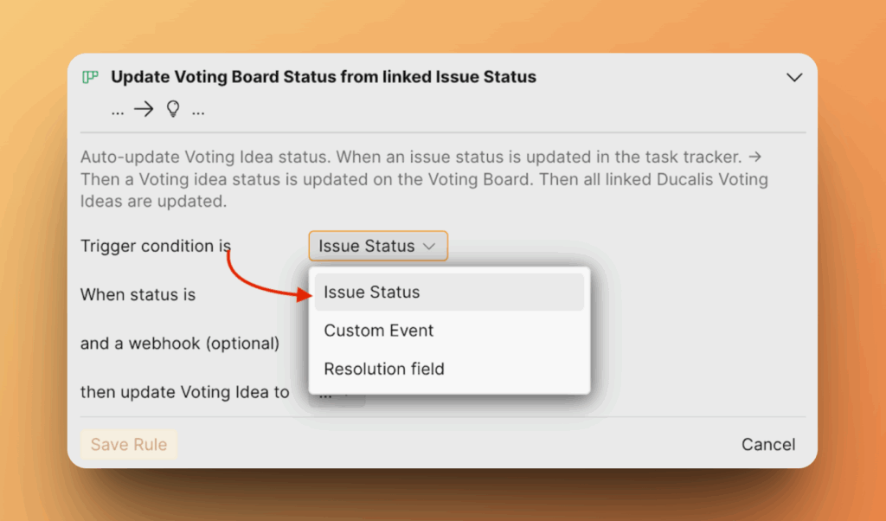Choose Custom Event as trigger condition

[x=378, y=330]
